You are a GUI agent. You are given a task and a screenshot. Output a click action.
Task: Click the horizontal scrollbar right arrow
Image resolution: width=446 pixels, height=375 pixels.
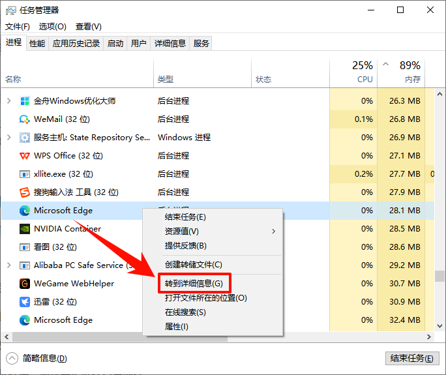tap(429, 337)
